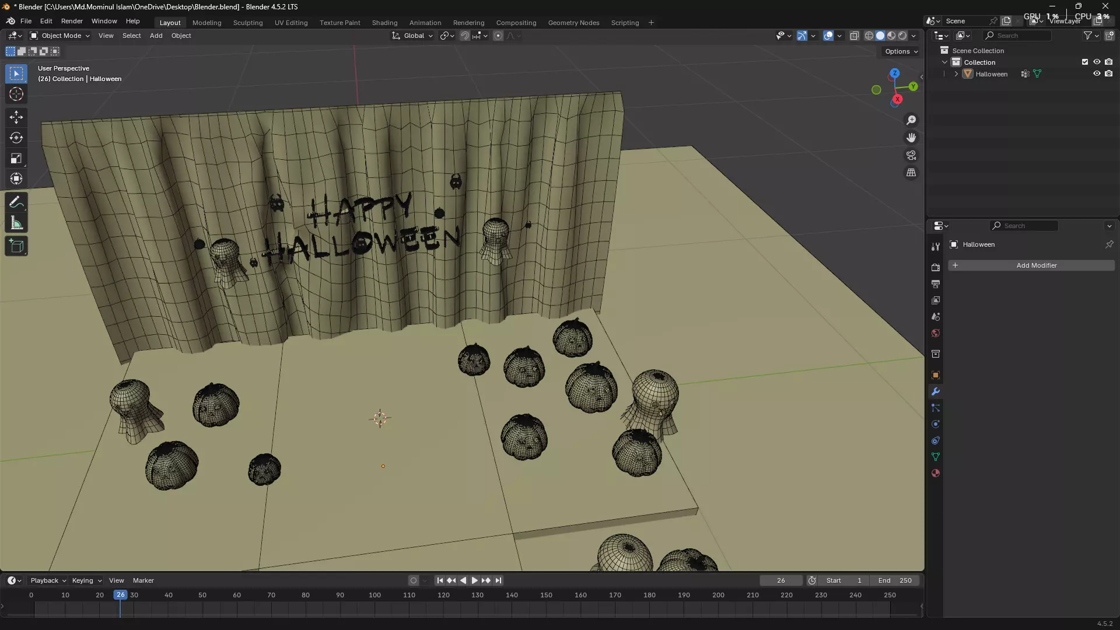
Task: Select the Rotate tool
Action: [16, 138]
